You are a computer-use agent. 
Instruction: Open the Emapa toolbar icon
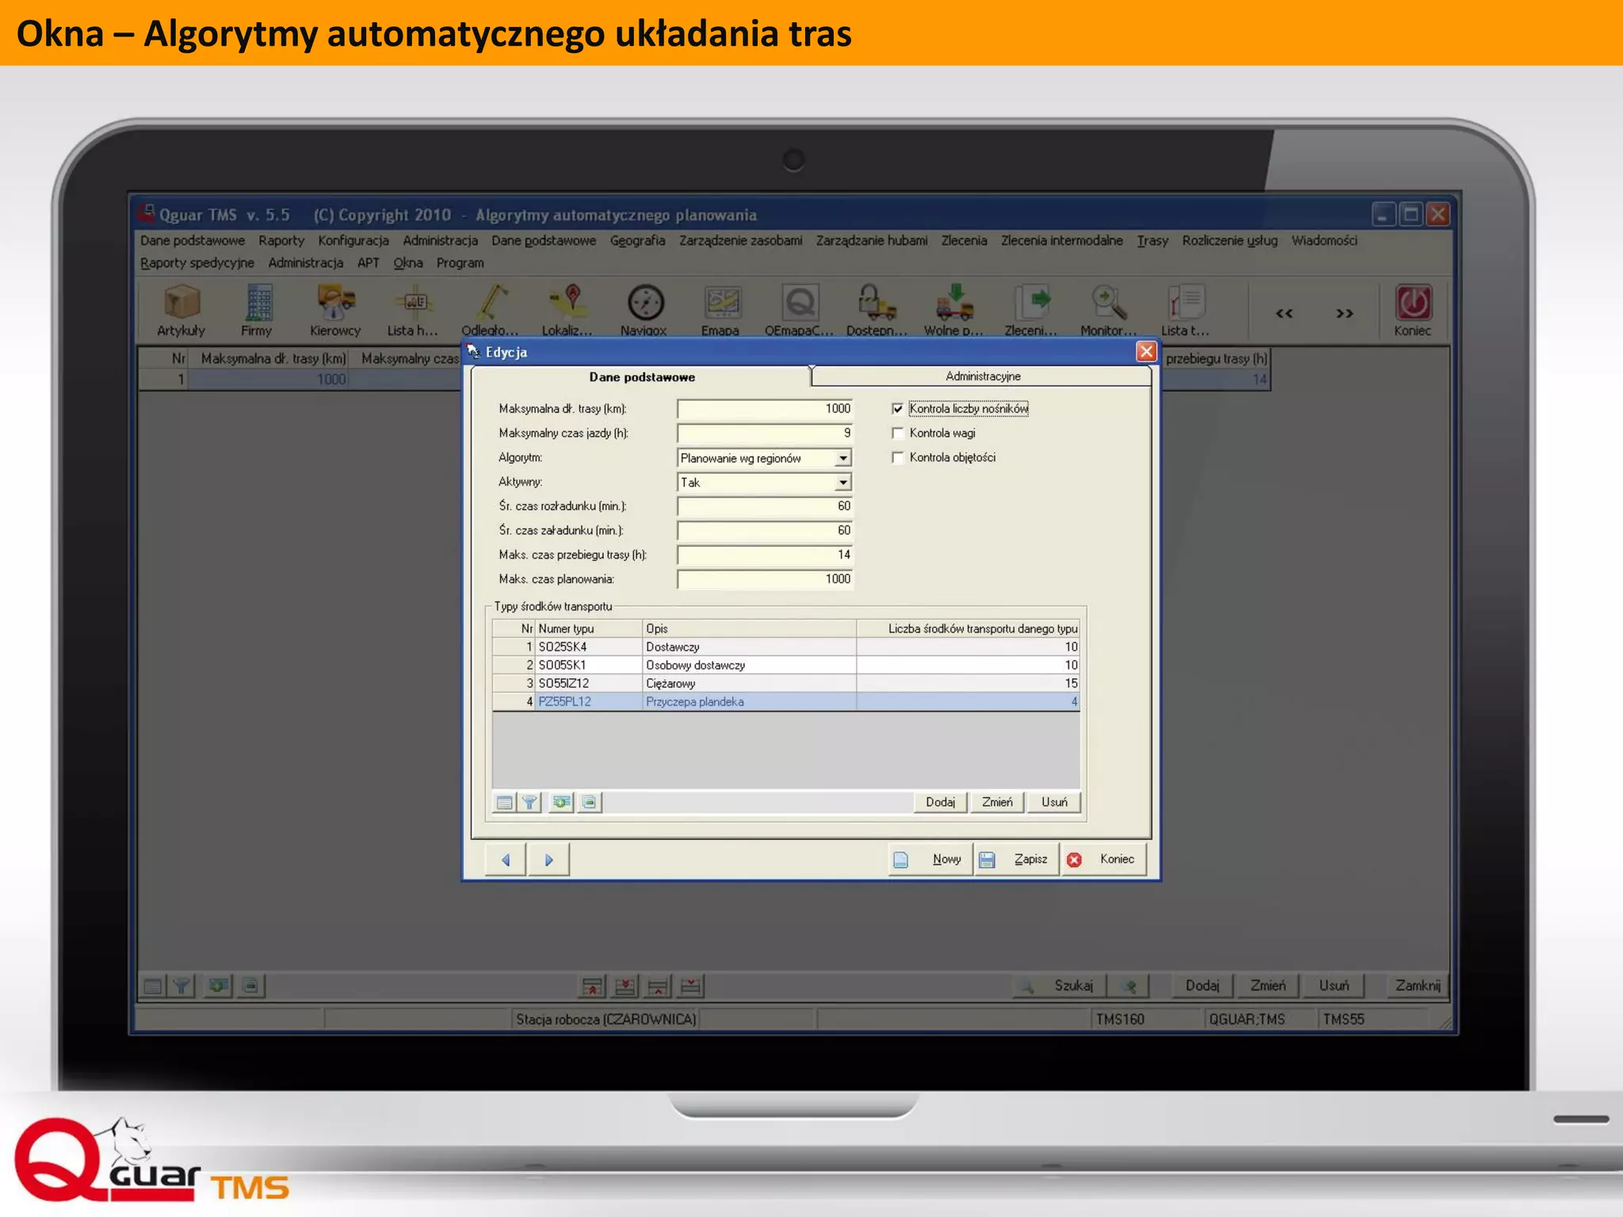click(x=721, y=310)
